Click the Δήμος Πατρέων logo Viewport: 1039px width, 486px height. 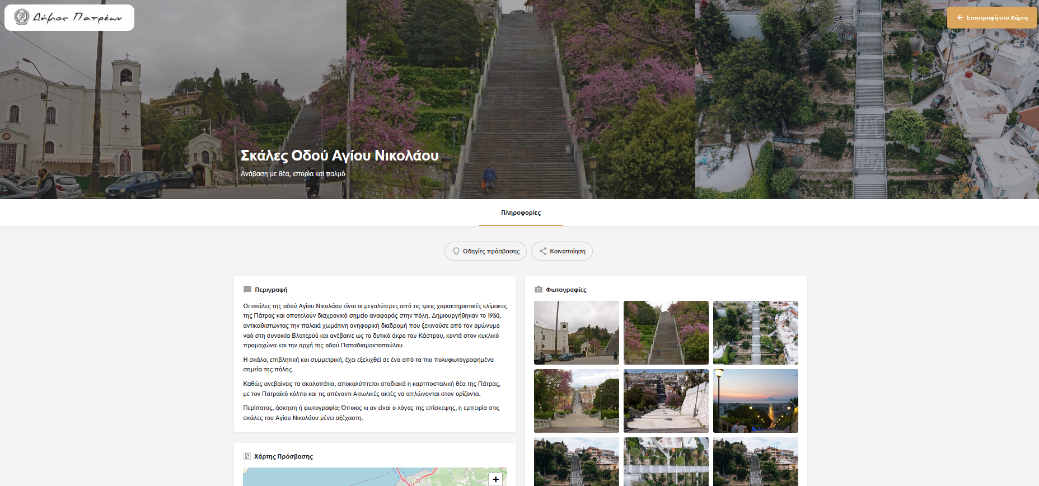pos(69,17)
